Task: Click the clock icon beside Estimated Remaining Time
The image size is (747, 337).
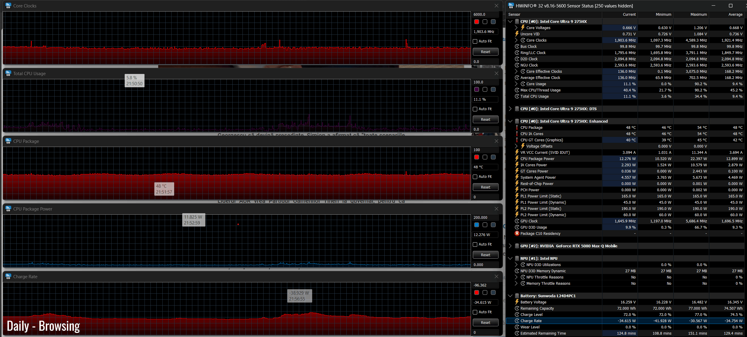Action: [x=517, y=333]
